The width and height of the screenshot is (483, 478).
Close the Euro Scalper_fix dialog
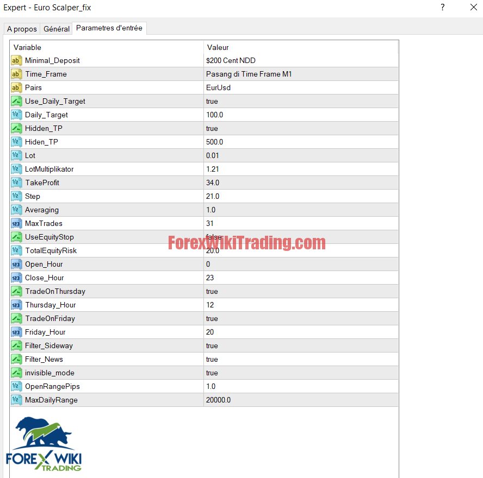coord(474,7)
